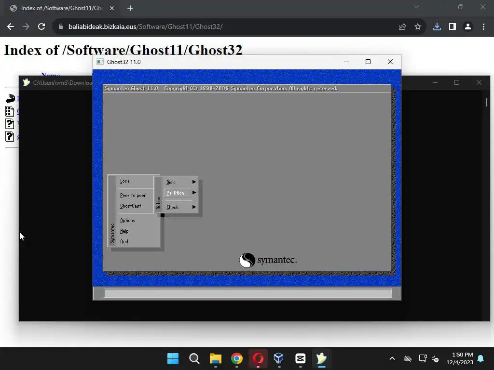Screen dimensions: 494x370
Task: Open network status tray icon
Action: pyautogui.click(x=423, y=358)
